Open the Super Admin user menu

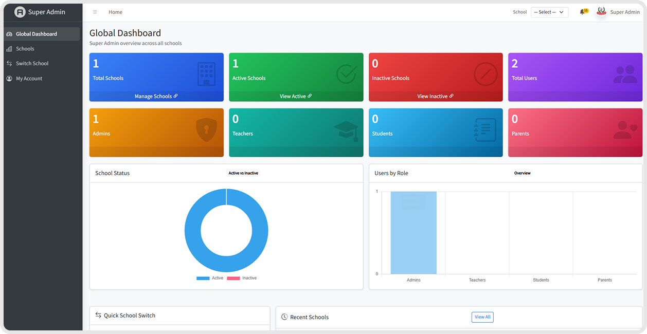624,12
